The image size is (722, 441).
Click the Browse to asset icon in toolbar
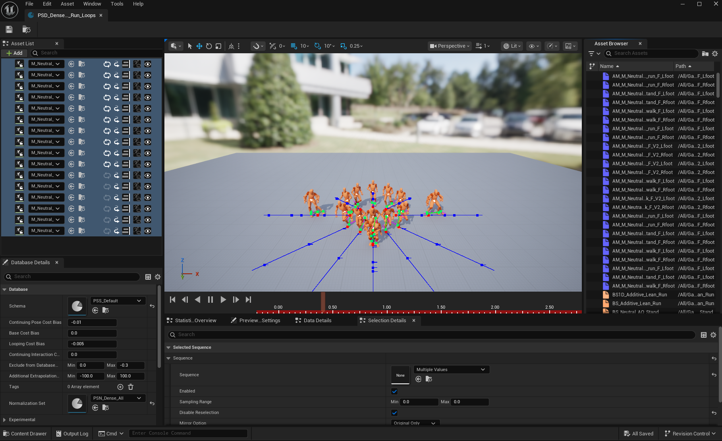coord(26,29)
